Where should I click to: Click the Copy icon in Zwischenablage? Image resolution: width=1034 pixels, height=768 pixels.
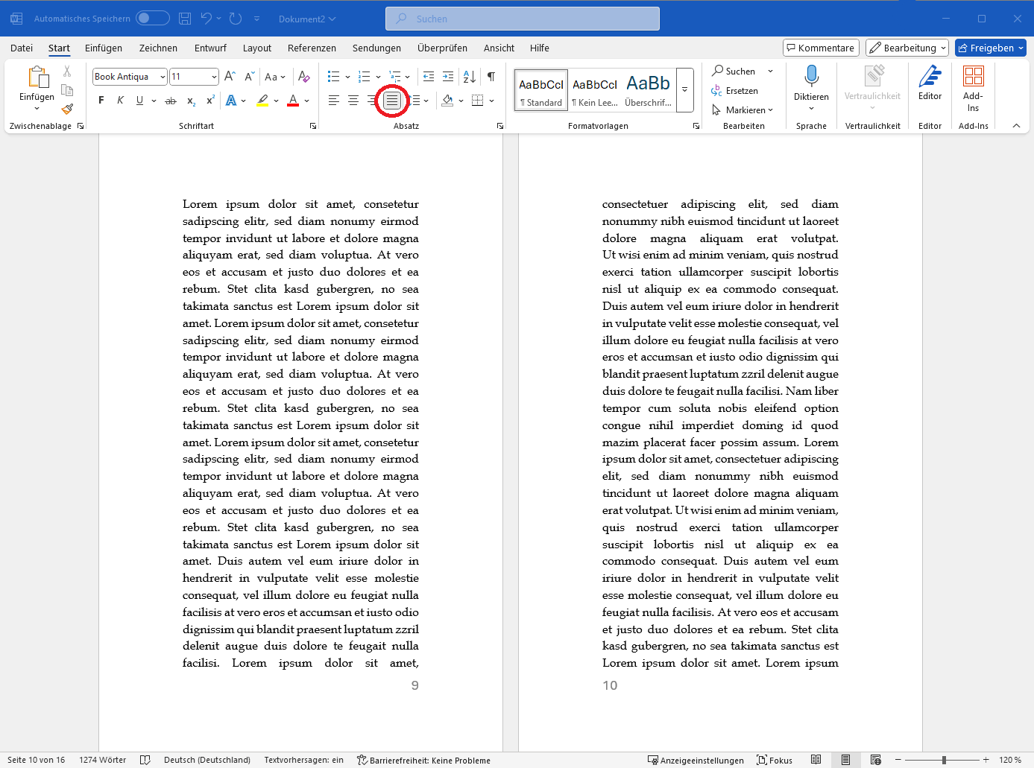[67, 90]
